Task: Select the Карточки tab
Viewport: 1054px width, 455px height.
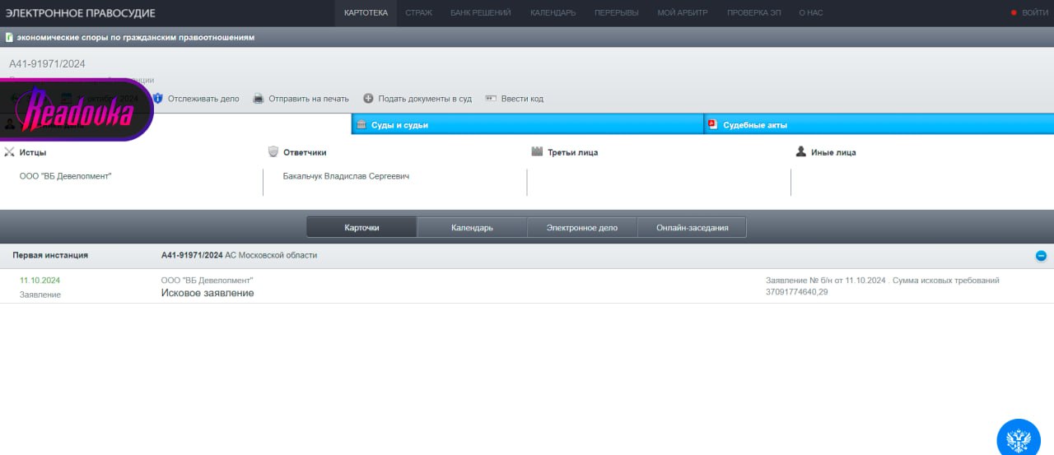Action: click(361, 228)
